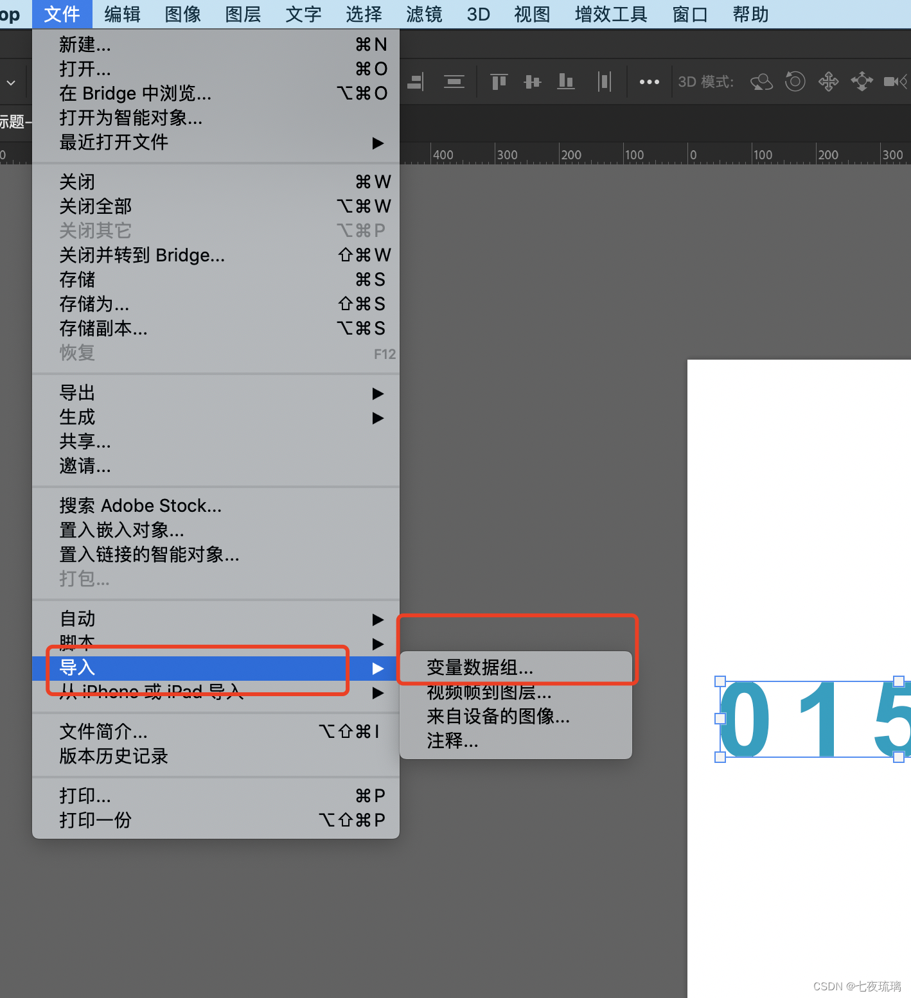Choose 在 Bridge 中浏览...
911x998 pixels.
click(x=216, y=94)
